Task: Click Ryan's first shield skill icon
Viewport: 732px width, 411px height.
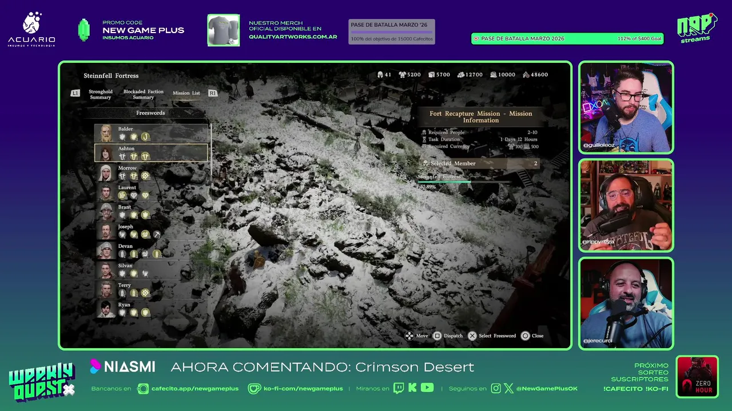Action: point(122,313)
